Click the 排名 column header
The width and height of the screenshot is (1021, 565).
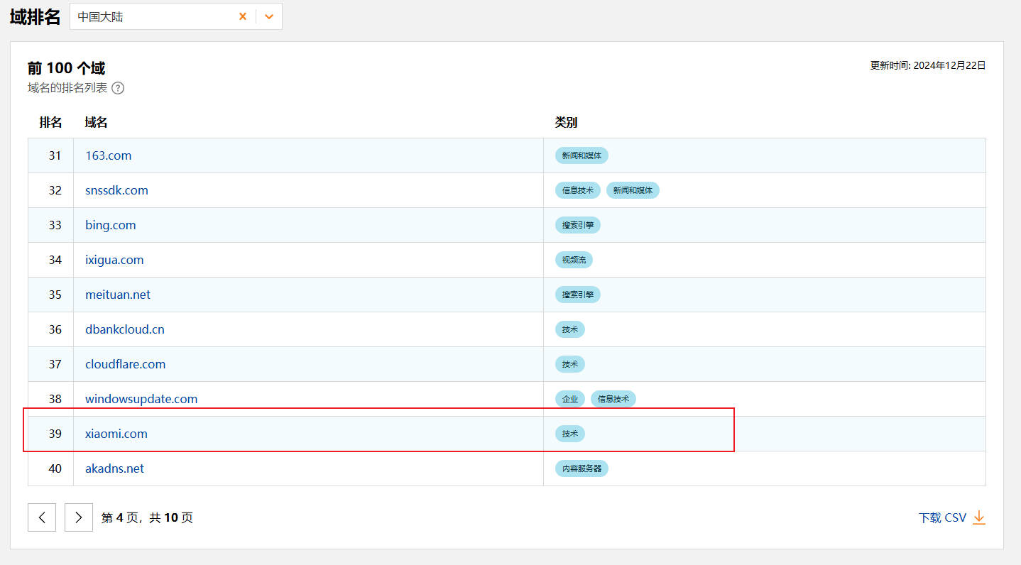[x=50, y=122]
